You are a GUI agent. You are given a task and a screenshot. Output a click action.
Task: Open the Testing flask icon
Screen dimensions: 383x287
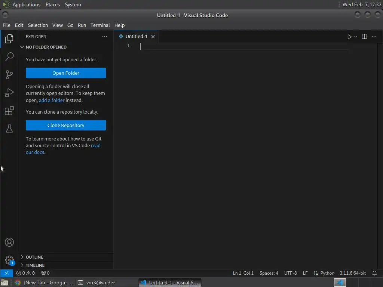(9, 129)
